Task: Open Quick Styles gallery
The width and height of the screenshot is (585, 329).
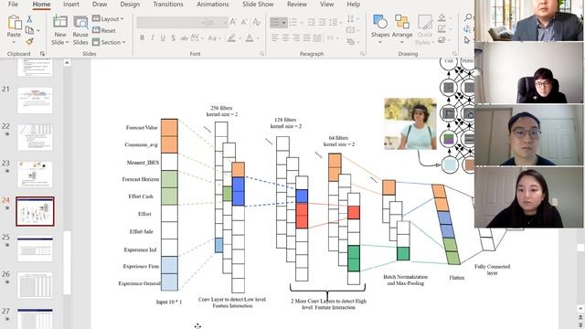Action: click(424, 29)
